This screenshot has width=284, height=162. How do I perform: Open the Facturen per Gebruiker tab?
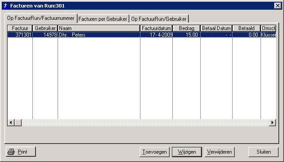click(x=103, y=19)
